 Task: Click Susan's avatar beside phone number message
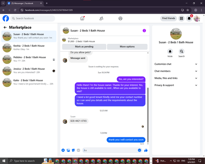tap(65, 121)
